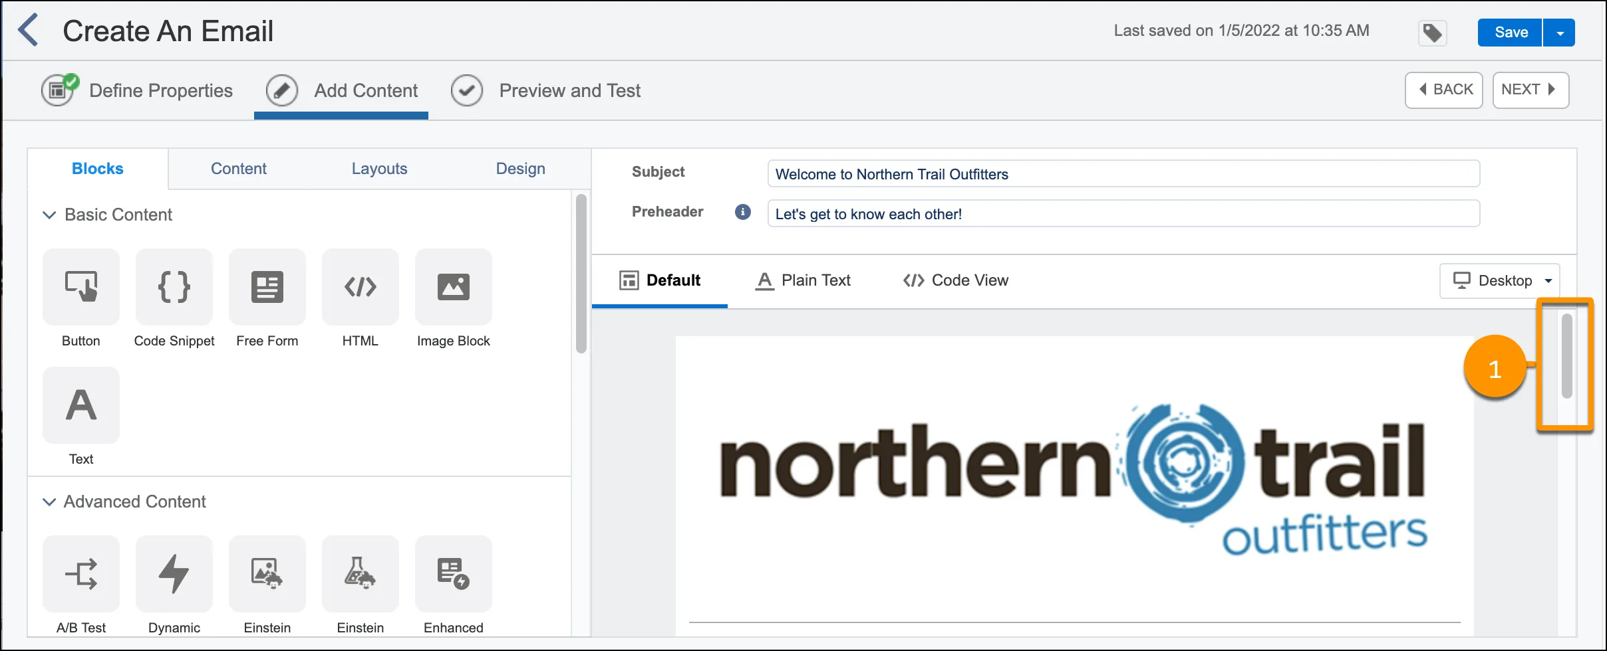The width and height of the screenshot is (1607, 651).
Task: Click the Preheader info icon
Action: pos(743,212)
